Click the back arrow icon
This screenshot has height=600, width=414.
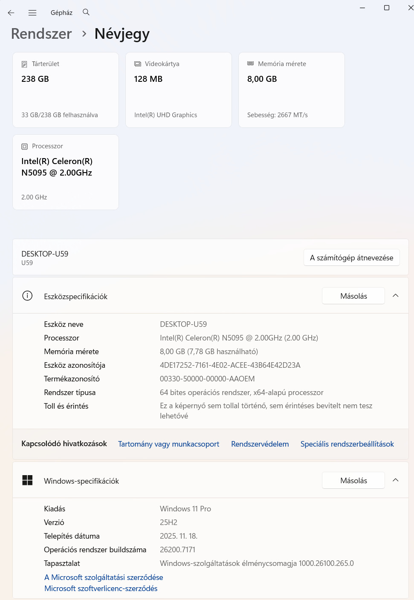coord(11,13)
